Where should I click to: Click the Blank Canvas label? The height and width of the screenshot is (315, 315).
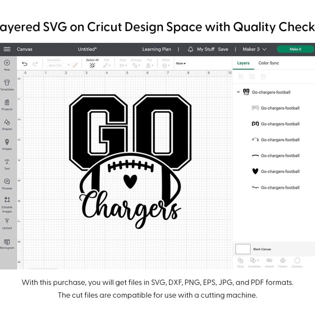click(x=262, y=249)
